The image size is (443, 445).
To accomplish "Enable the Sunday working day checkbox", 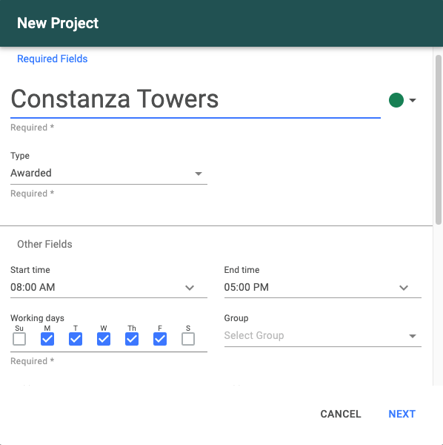I will pos(19,339).
